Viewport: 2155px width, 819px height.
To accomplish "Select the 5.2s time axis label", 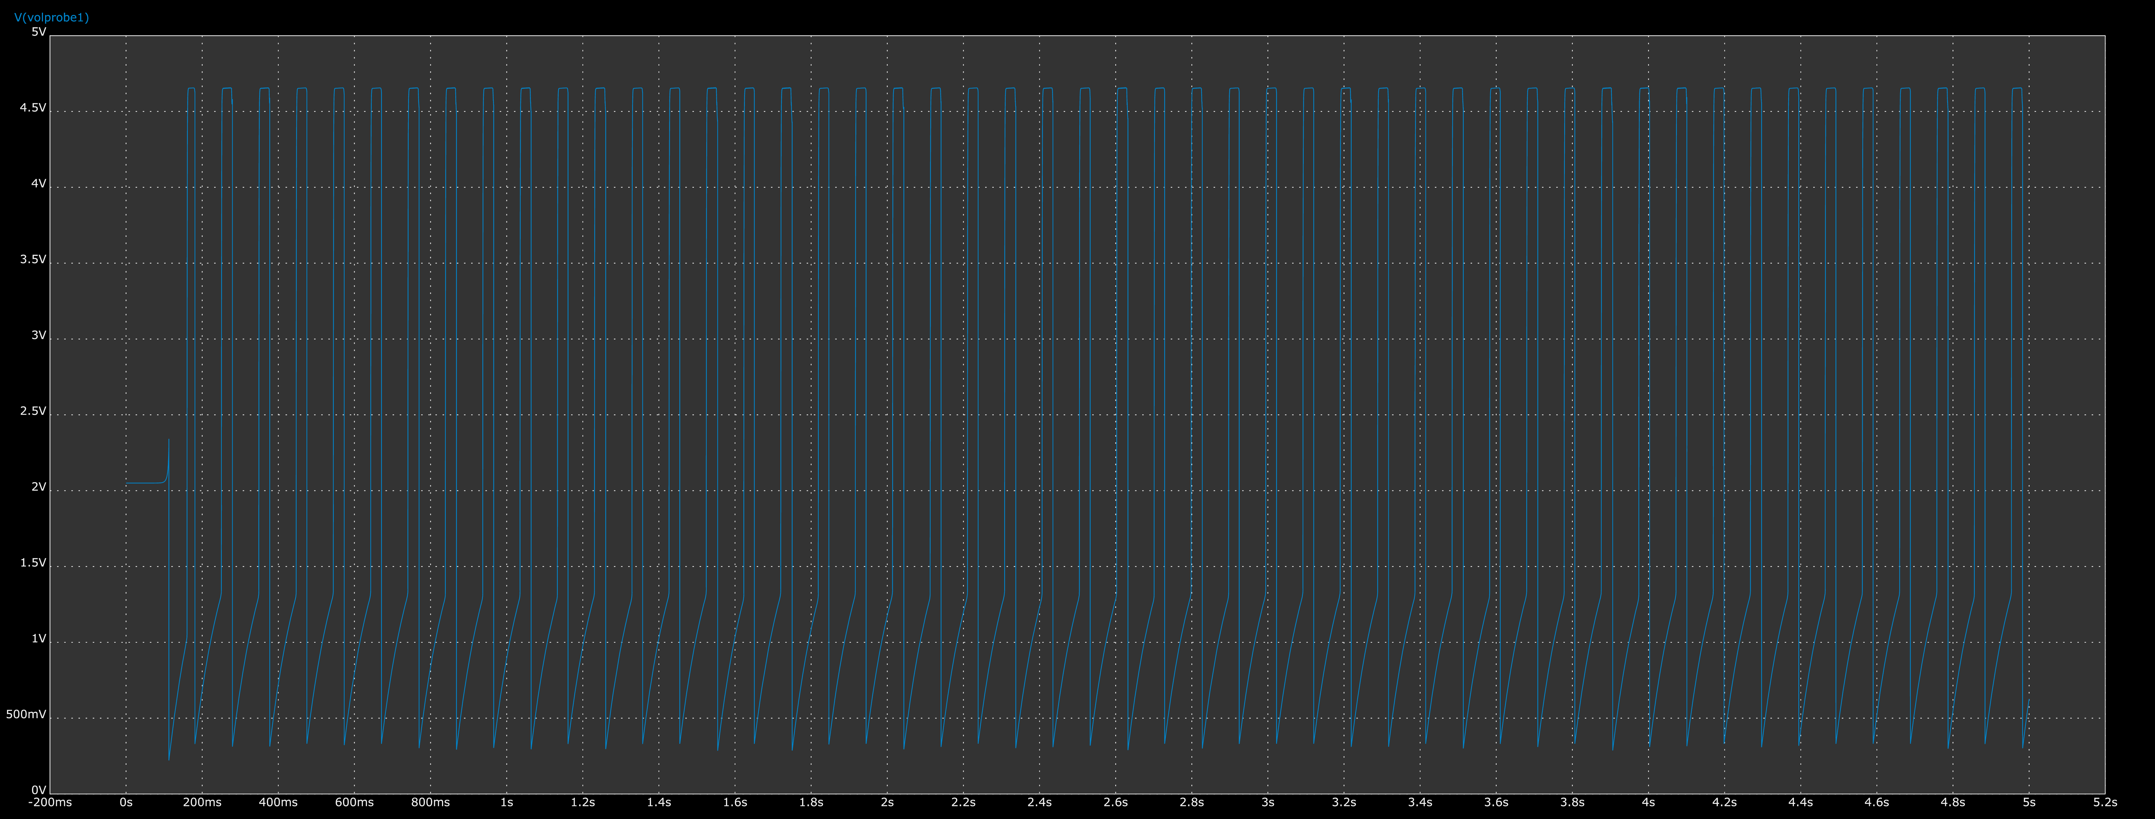I will click(x=2105, y=802).
